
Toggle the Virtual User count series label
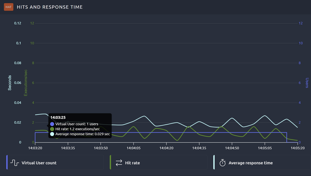[x=39, y=163]
